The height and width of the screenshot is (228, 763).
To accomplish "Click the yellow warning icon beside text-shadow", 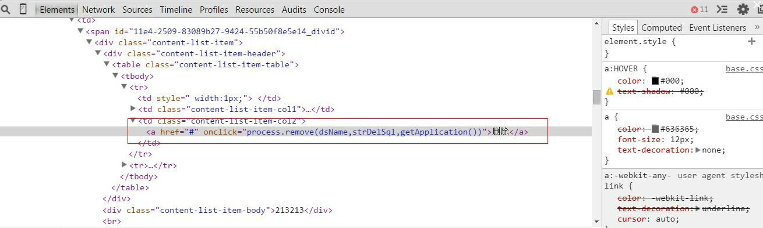I will click(x=610, y=91).
